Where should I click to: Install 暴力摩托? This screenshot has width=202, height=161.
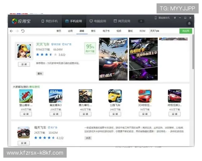coord(86,114)
